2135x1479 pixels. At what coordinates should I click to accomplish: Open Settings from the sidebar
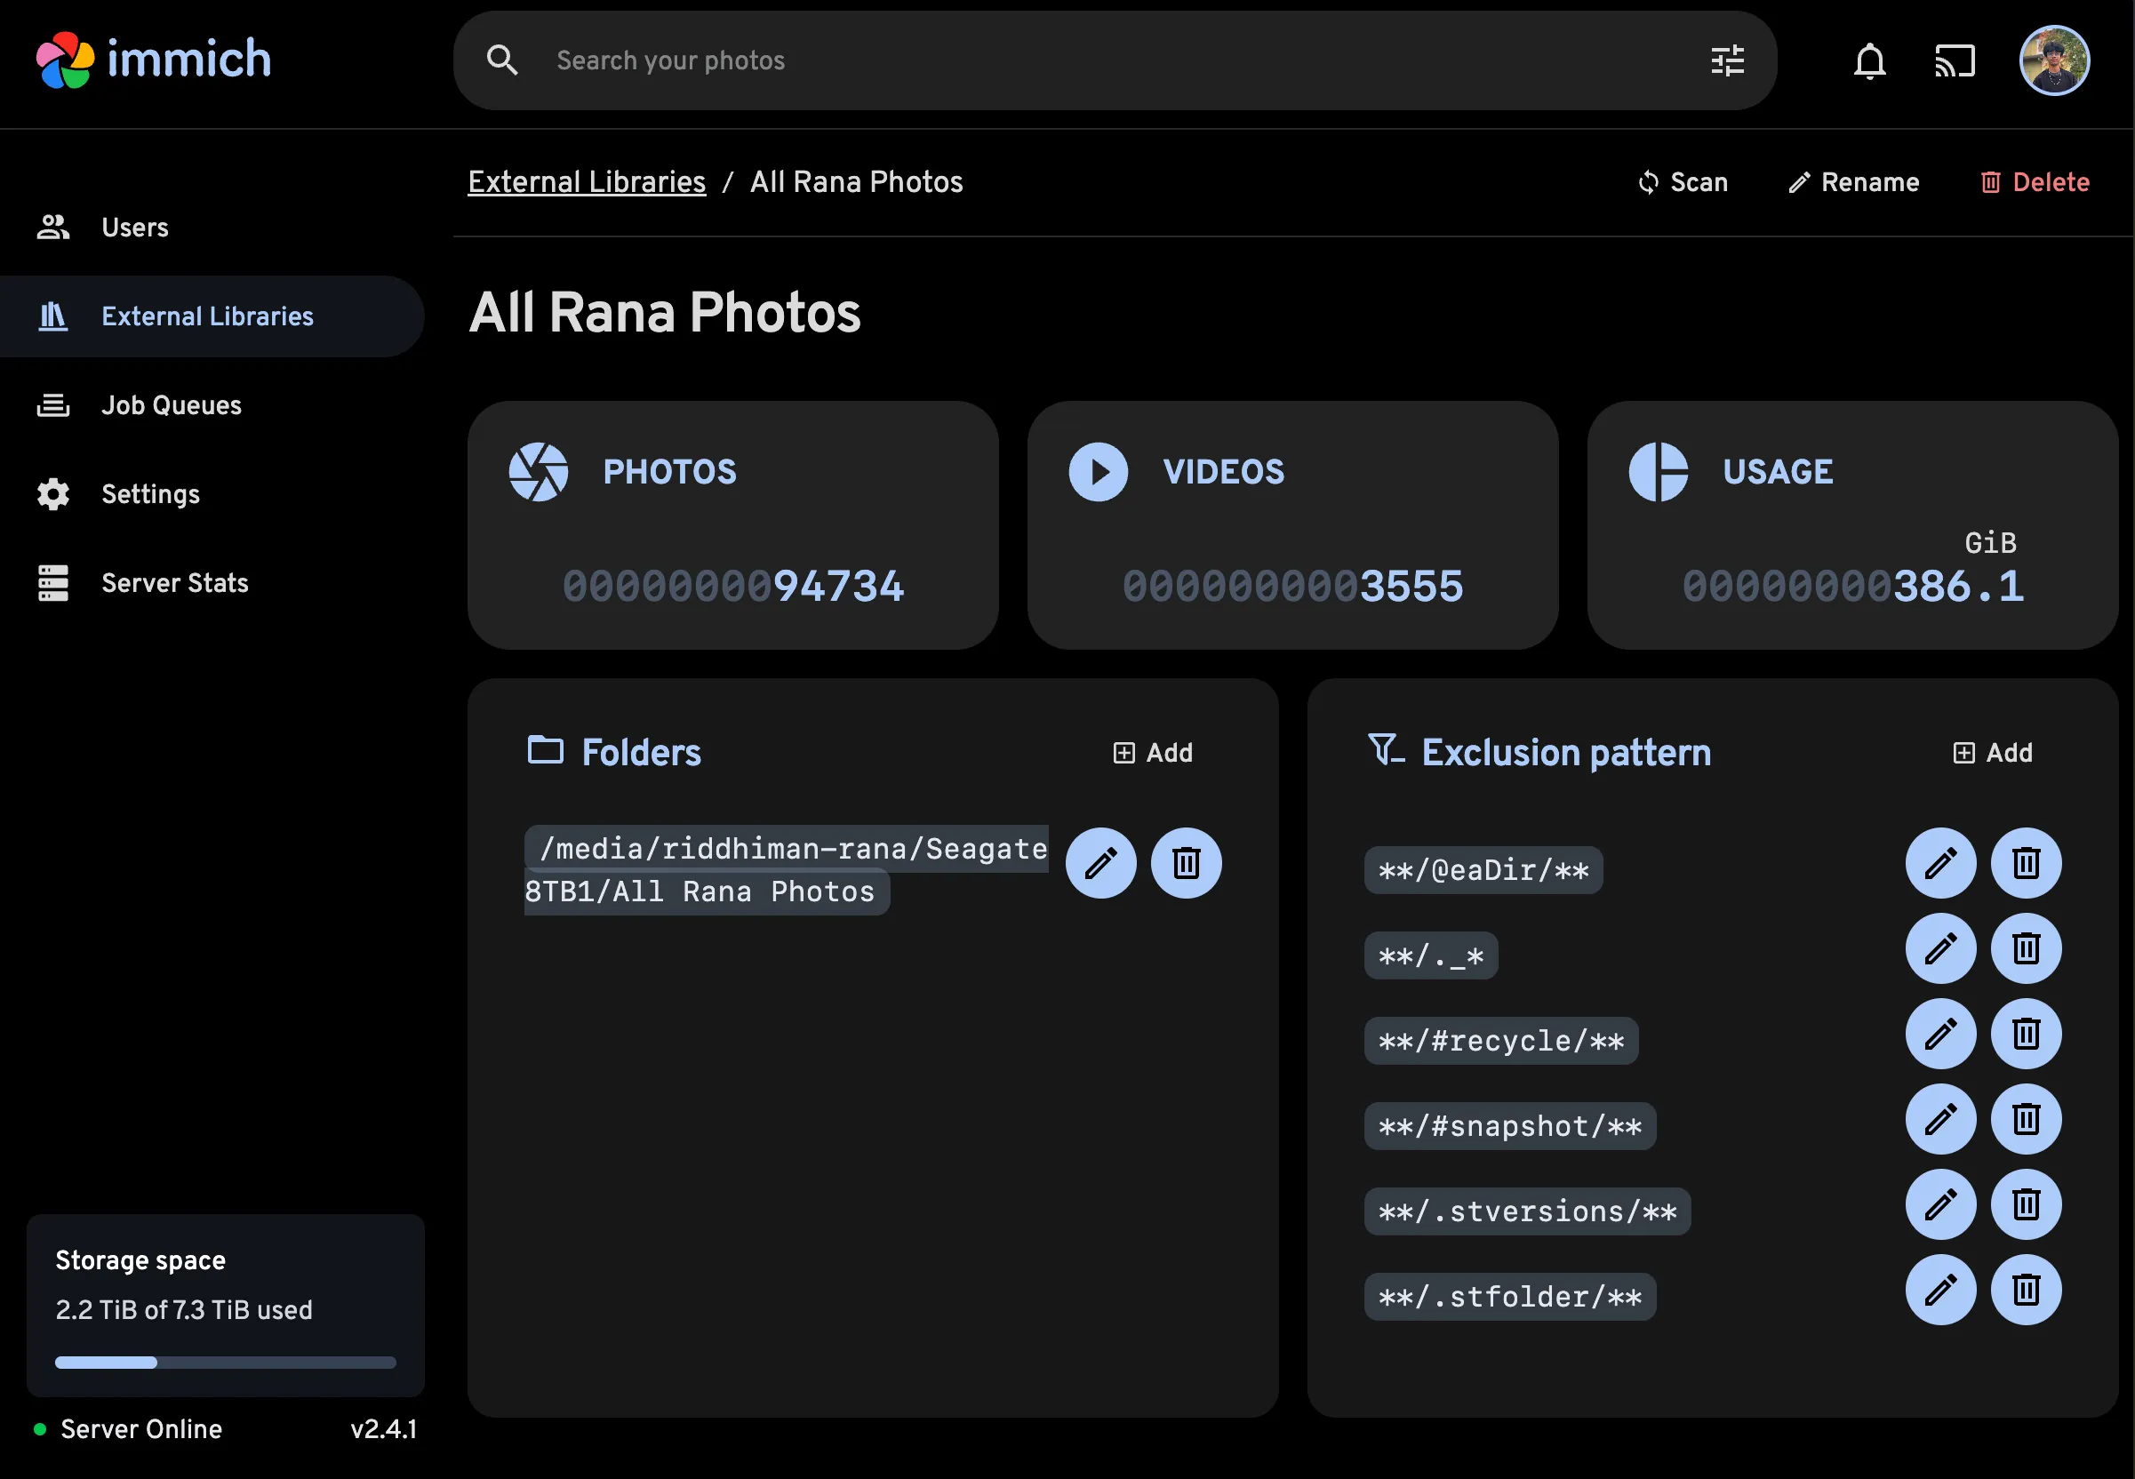point(212,494)
